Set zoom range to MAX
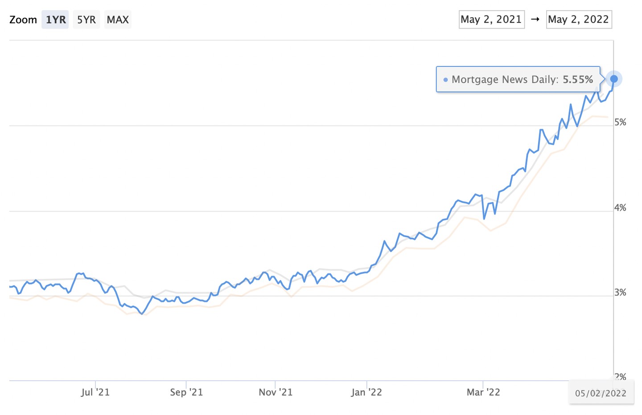This screenshot has width=642, height=415. [x=118, y=20]
